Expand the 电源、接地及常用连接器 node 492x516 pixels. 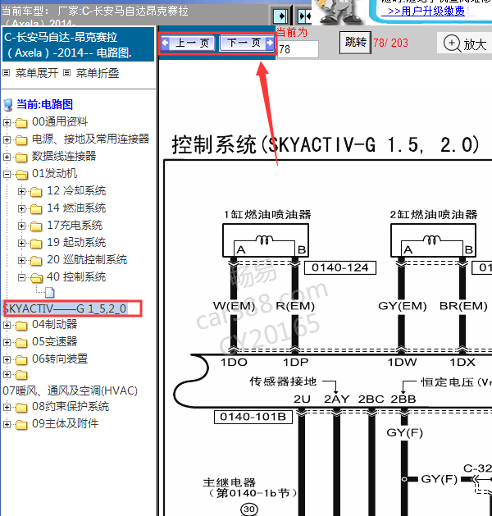7,139
